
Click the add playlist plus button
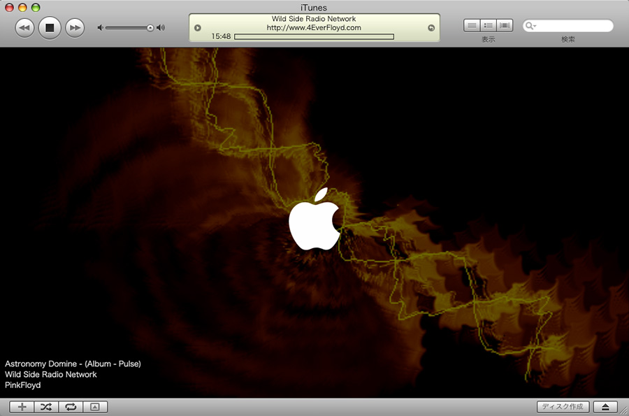pyautogui.click(x=22, y=407)
